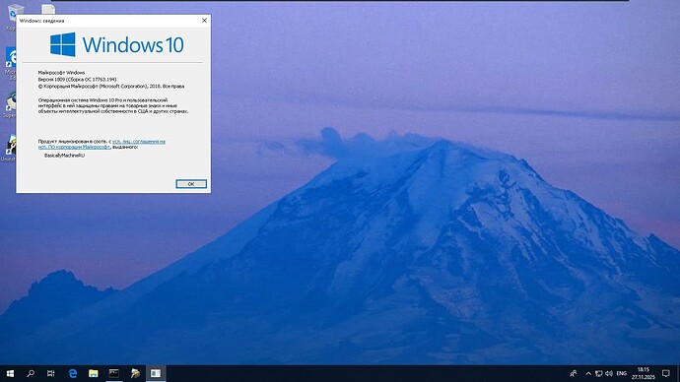Open the People icon in system tray

coord(574,373)
